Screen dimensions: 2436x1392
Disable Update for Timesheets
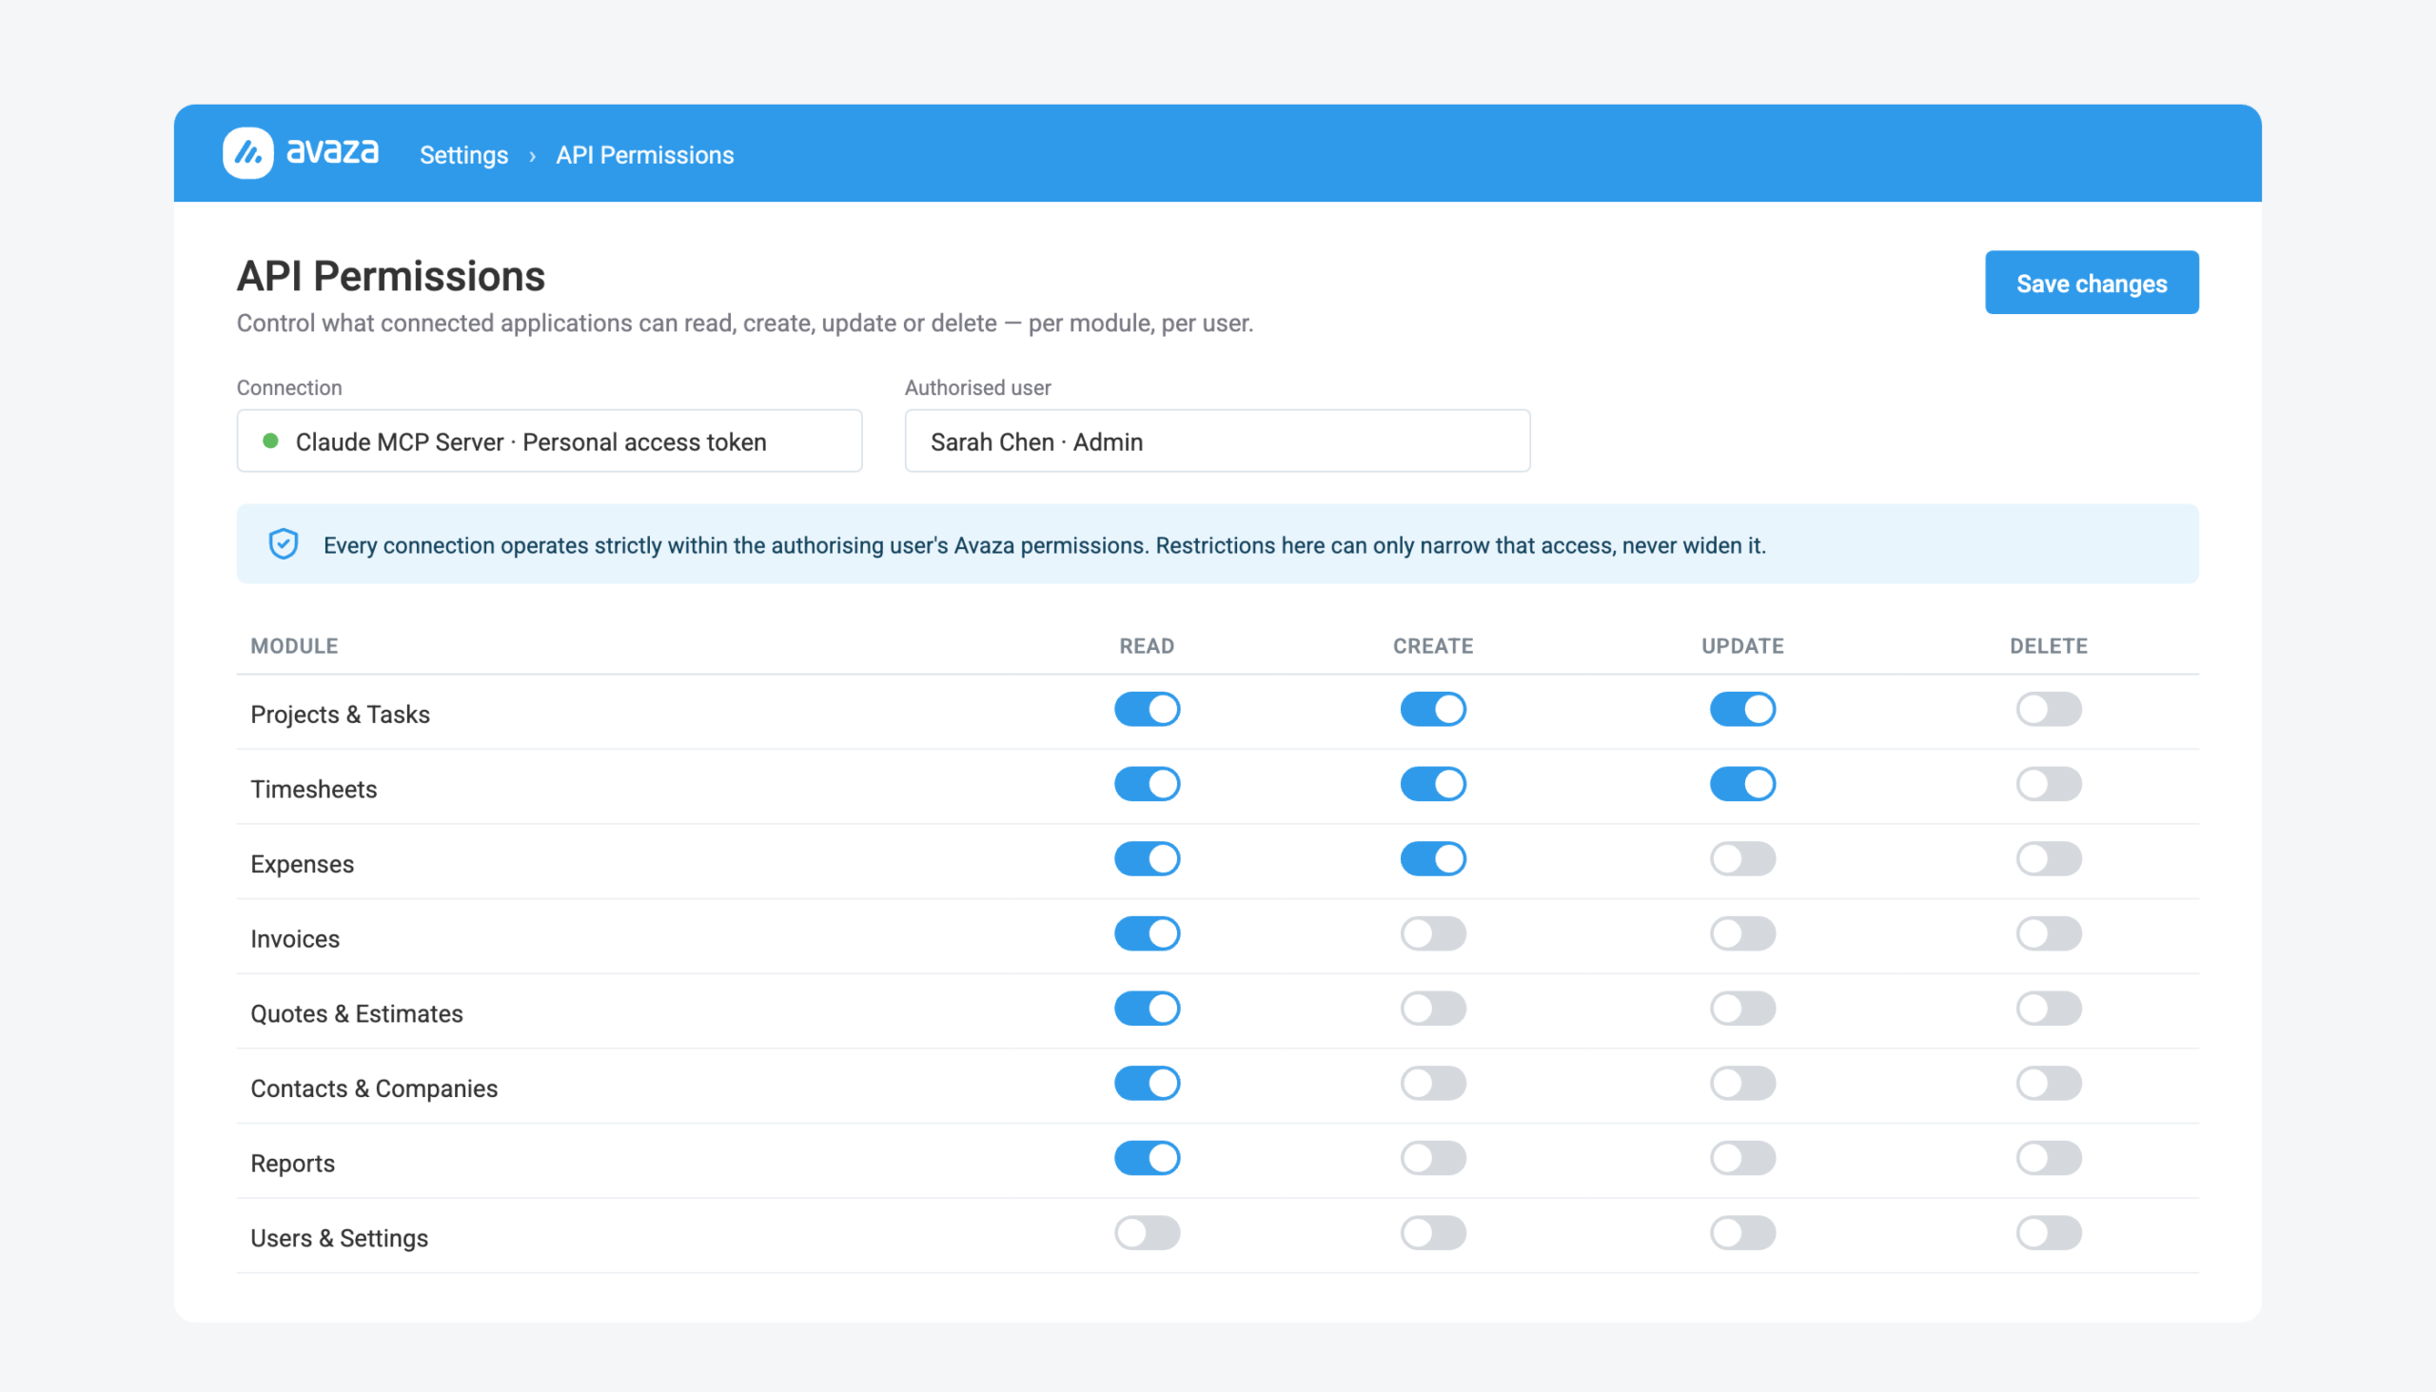1742,784
